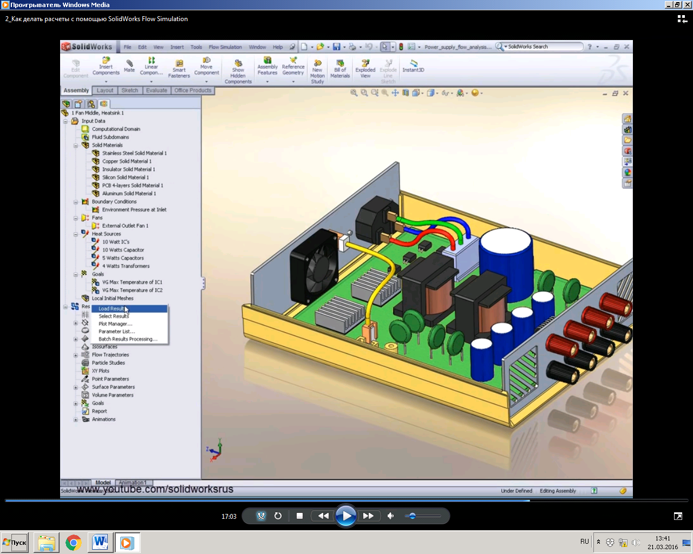Choose Load Results from the context menu
The height and width of the screenshot is (554, 693).
[x=129, y=309]
